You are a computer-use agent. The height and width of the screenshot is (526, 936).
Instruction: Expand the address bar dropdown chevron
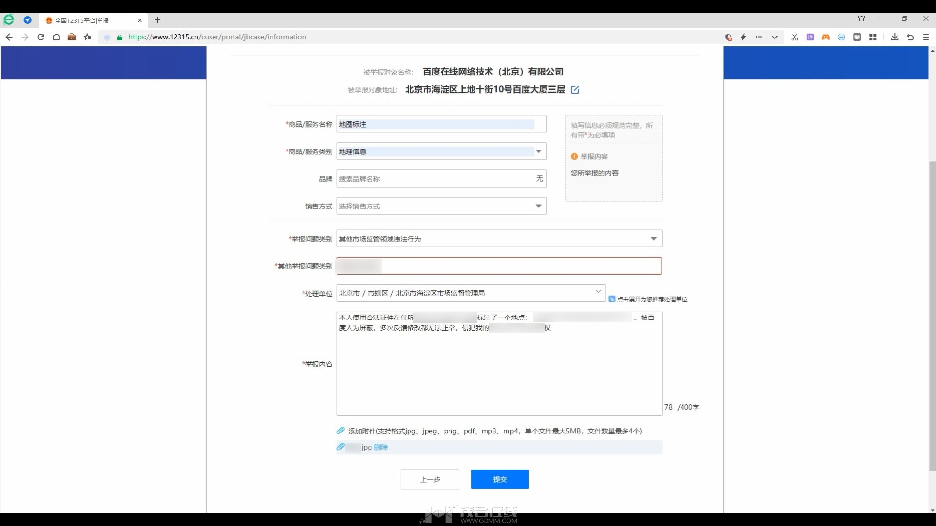coord(774,37)
